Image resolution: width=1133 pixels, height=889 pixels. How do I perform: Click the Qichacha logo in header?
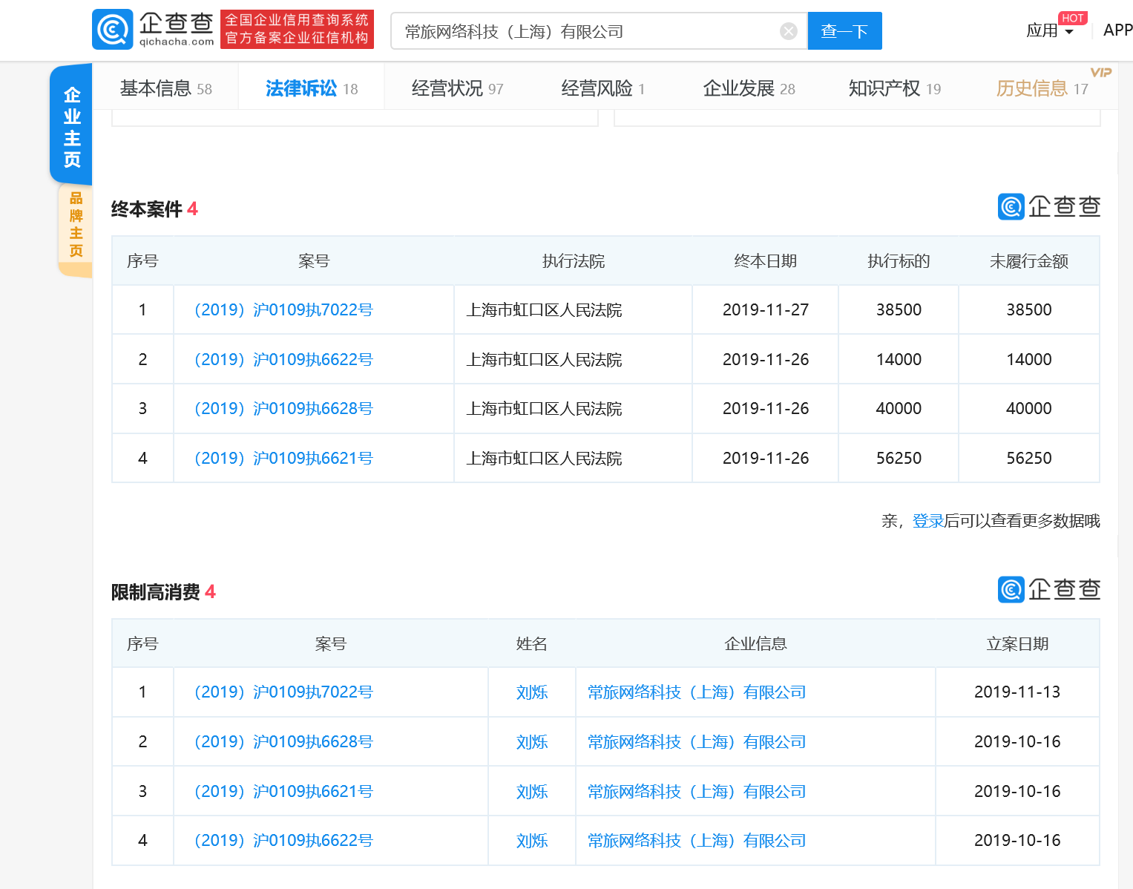click(x=154, y=30)
